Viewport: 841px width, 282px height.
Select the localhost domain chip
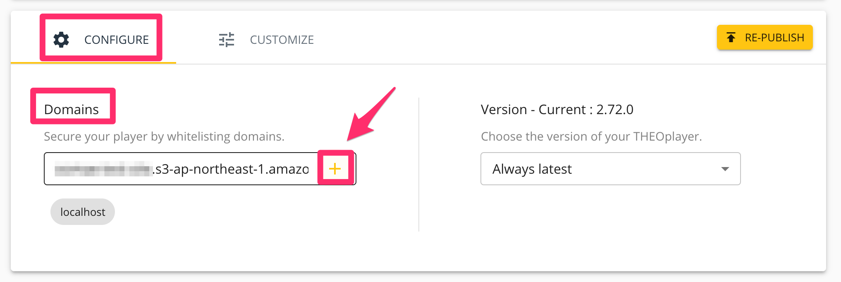point(83,212)
